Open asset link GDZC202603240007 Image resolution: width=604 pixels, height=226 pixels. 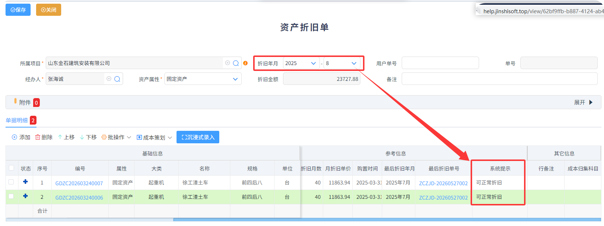[x=79, y=183]
